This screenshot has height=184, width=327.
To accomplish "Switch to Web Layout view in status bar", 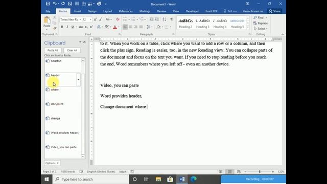I will tap(239, 172).
